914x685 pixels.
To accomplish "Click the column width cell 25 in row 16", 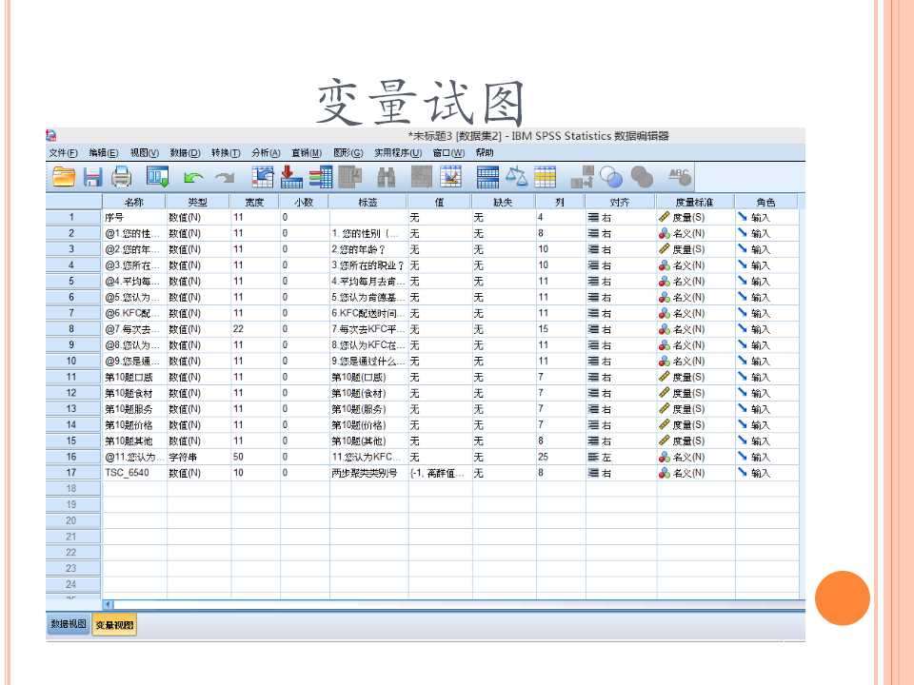I will [x=560, y=458].
